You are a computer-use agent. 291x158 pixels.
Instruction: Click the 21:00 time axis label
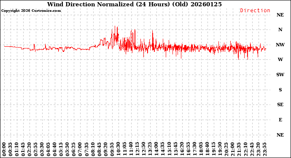point(232,150)
